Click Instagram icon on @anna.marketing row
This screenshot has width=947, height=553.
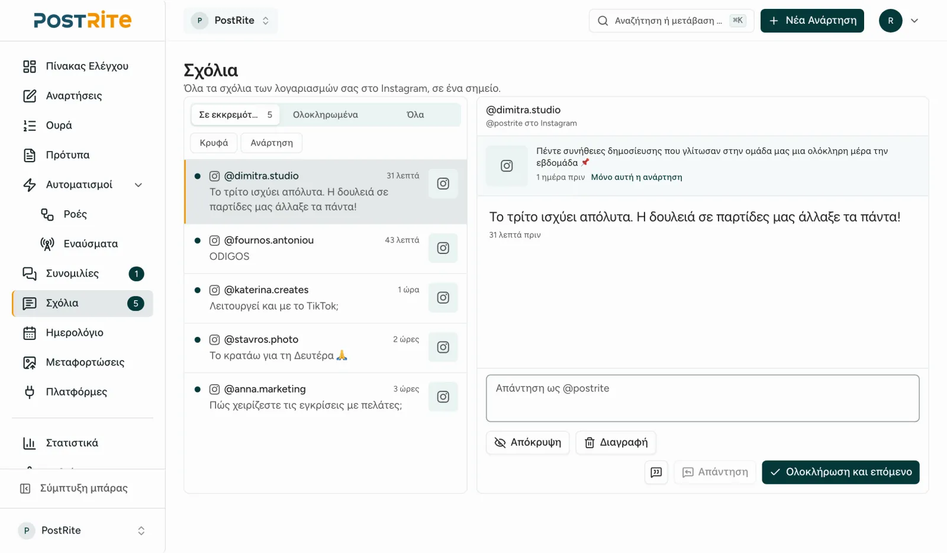(443, 397)
